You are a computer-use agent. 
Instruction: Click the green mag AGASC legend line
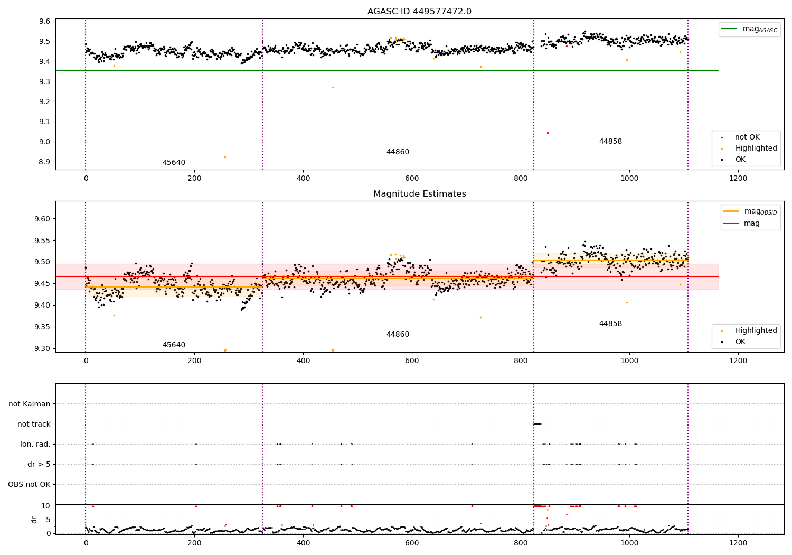[x=730, y=29]
